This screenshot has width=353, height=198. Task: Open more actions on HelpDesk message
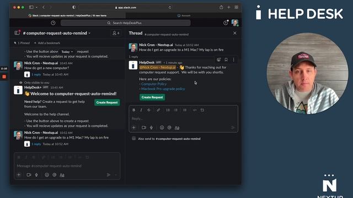[x=233, y=59]
